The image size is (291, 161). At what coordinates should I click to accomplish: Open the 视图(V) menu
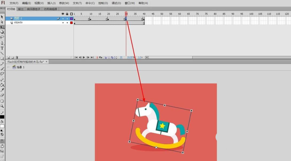(x=39, y=3)
